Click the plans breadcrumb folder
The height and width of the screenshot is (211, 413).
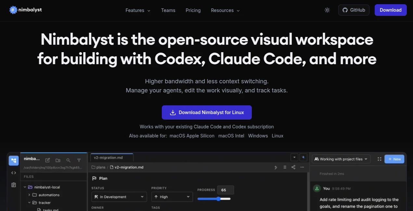98,167
